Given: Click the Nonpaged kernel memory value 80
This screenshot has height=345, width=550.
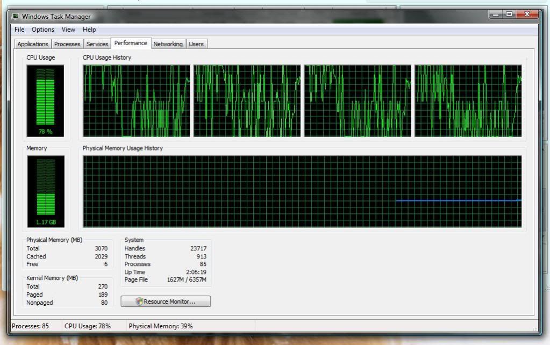Looking at the screenshot, I should 104,303.
